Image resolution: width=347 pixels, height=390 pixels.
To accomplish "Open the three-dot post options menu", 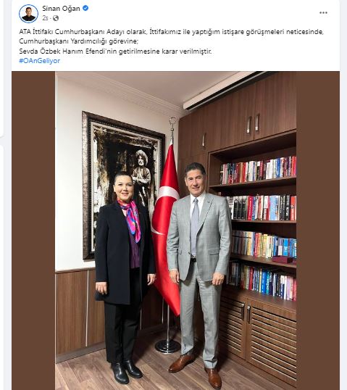I will pyautogui.click(x=323, y=12).
